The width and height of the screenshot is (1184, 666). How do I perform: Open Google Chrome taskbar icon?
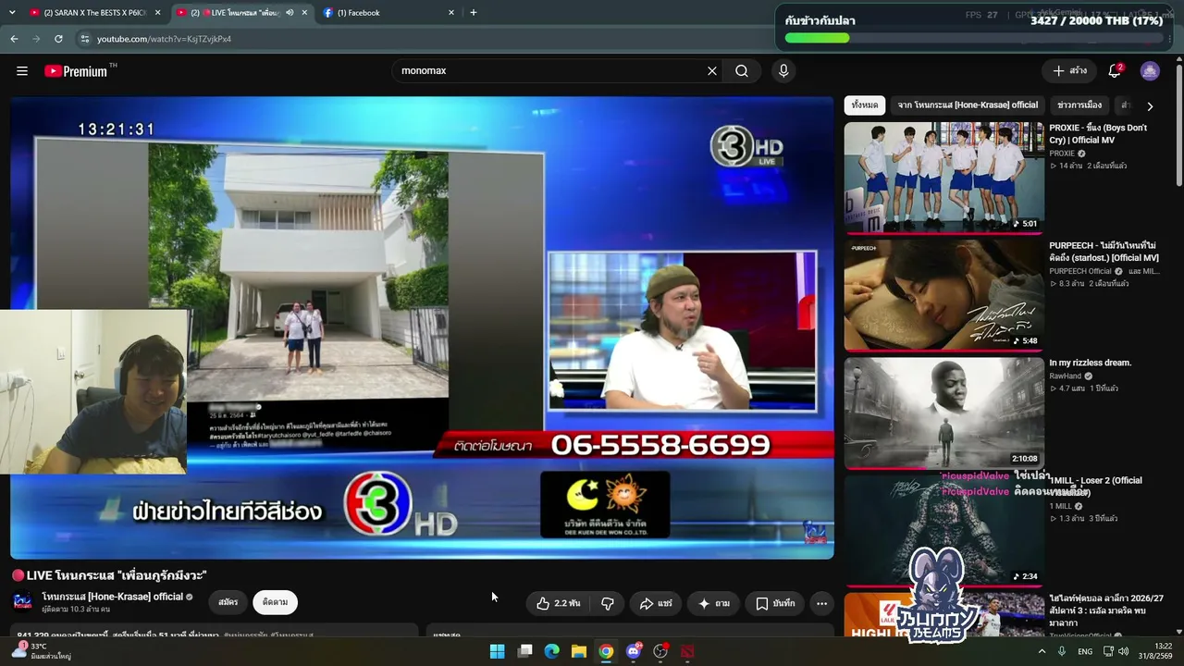pyautogui.click(x=606, y=651)
